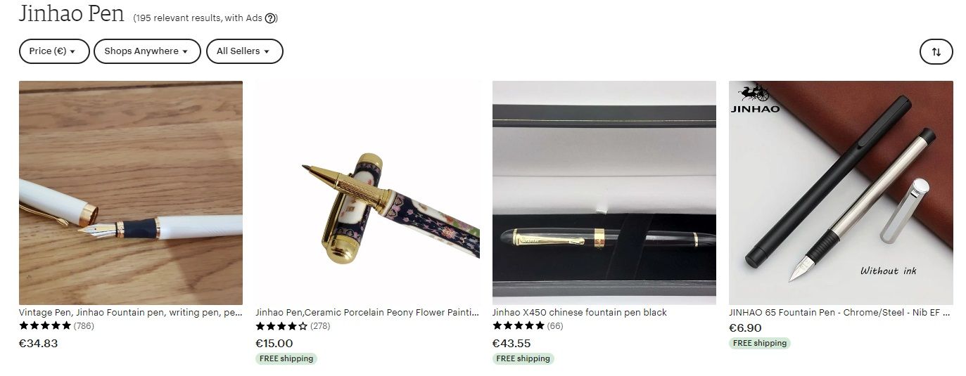Click the (786) review count
Image resolution: width=966 pixels, height=376 pixels.
click(x=84, y=325)
